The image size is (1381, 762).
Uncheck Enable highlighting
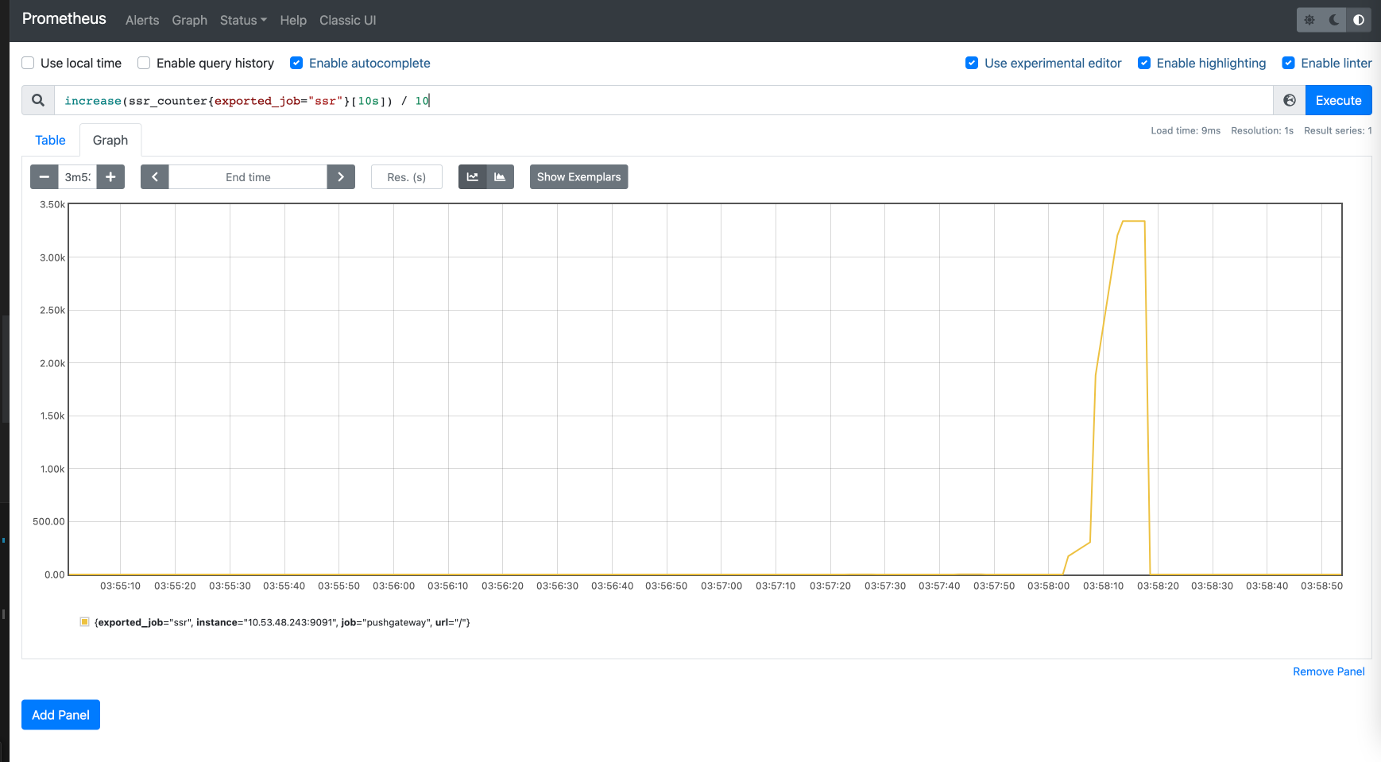1144,63
